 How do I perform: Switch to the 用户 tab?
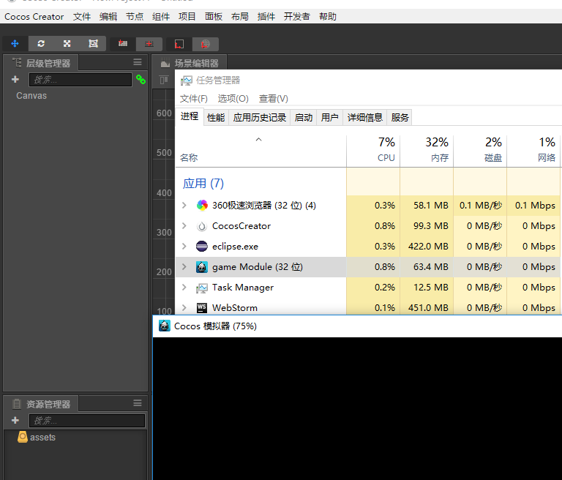click(x=330, y=118)
